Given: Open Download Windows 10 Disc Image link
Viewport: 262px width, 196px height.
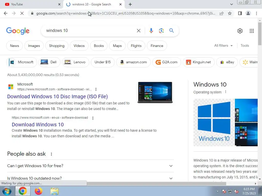Looking at the screenshot, I should pos(58,96).
